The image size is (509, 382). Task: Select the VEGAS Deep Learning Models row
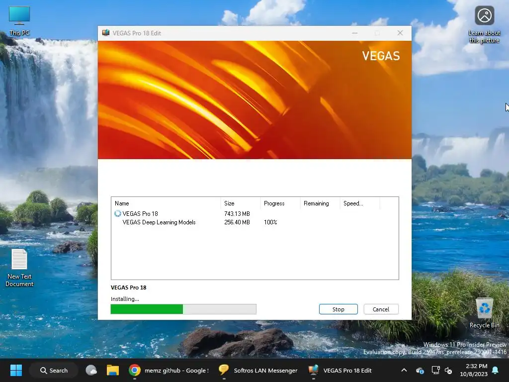(254, 222)
